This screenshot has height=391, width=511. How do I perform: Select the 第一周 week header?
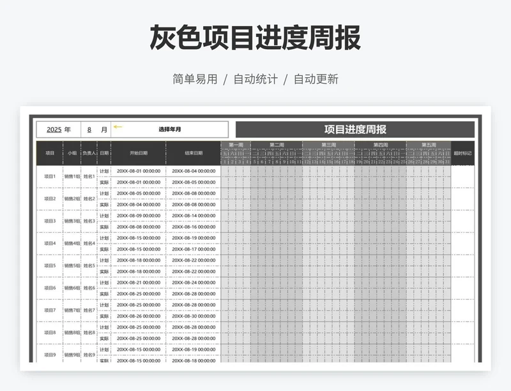[x=236, y=145]
